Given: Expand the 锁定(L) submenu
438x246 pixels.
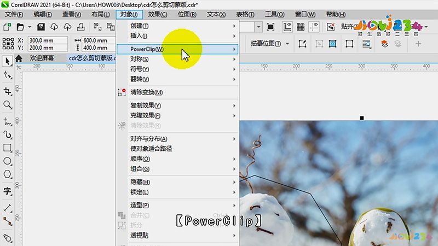Looking at the screenshot, I should pos(177,192).
